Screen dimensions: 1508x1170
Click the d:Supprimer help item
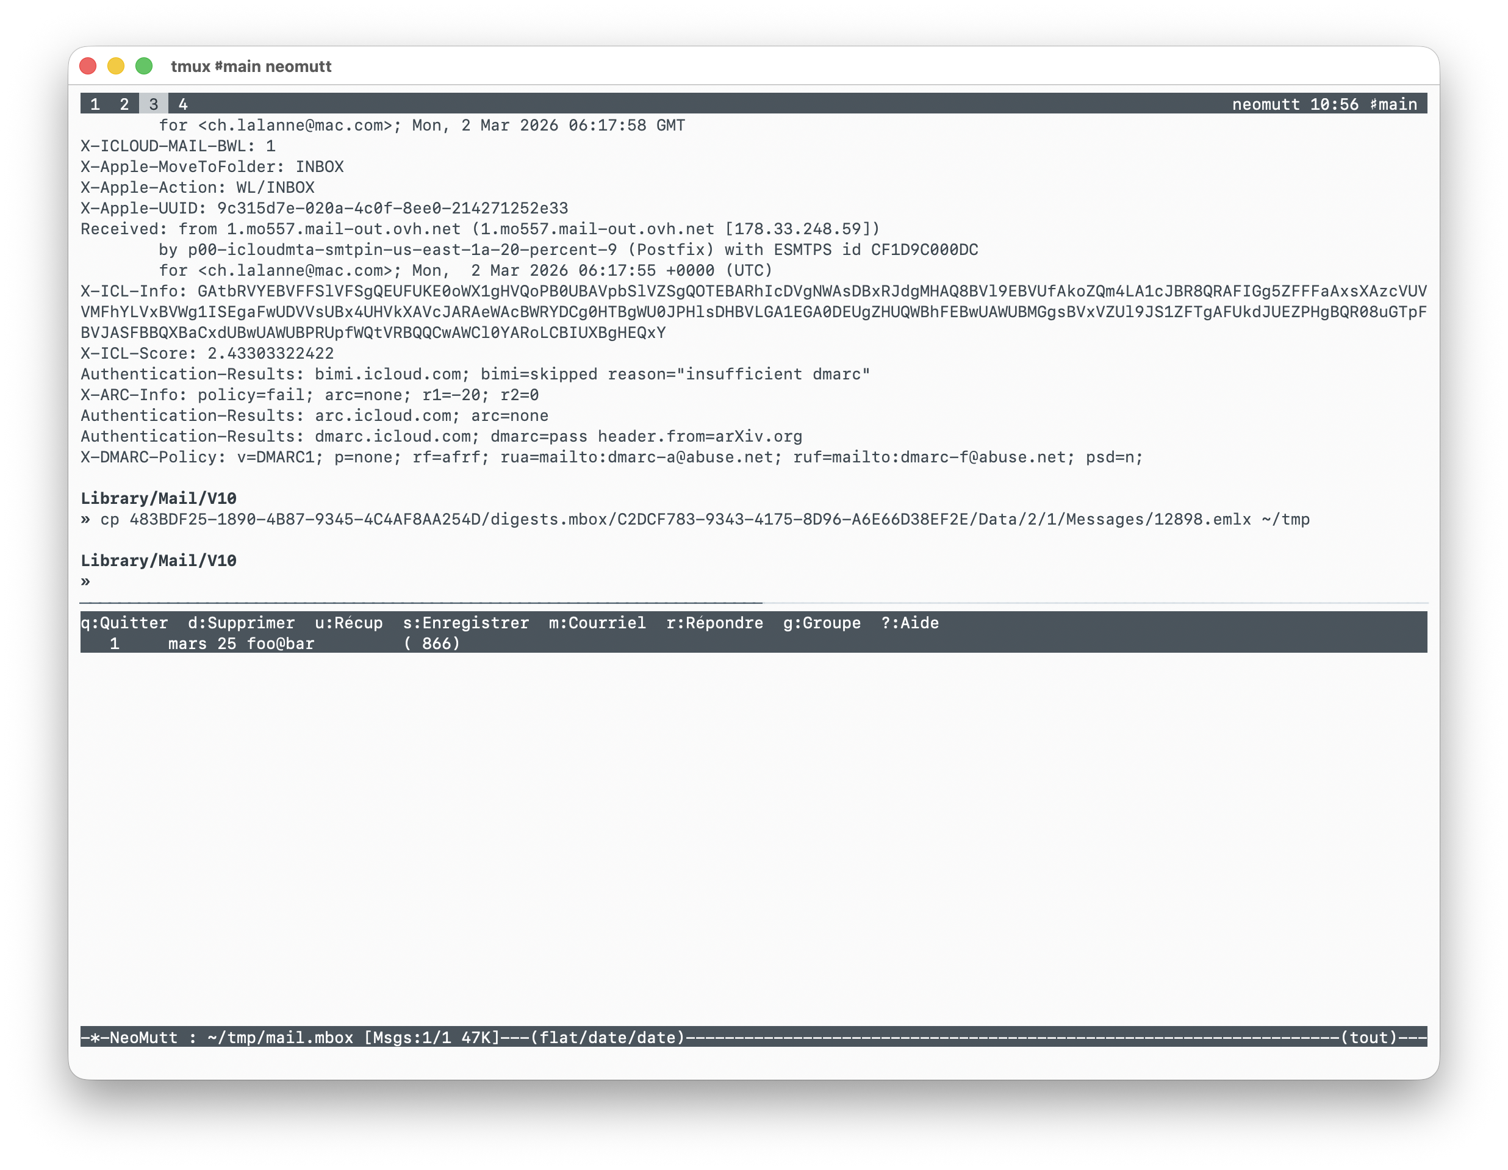pos(241,623)
